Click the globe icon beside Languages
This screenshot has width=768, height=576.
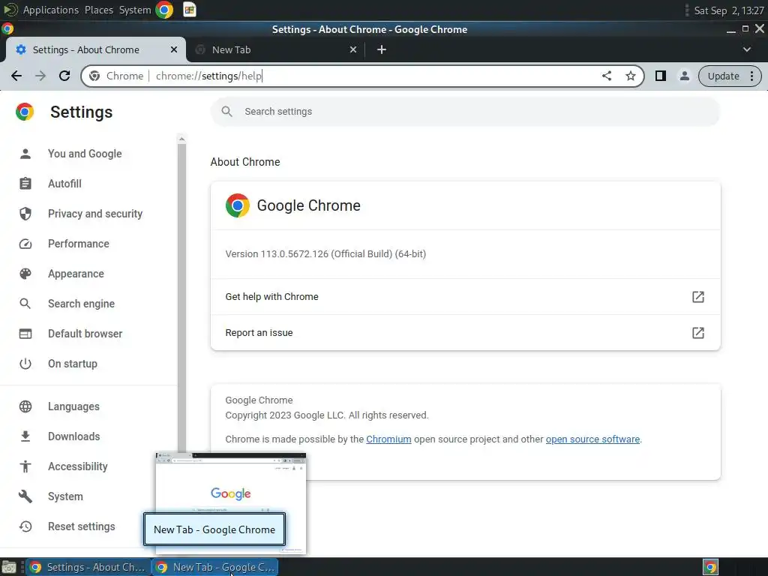click(x=25, y=406)
